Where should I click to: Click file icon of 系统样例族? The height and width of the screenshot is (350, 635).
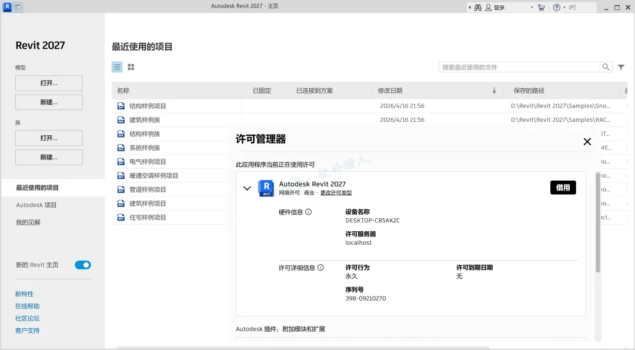point(121,148)
